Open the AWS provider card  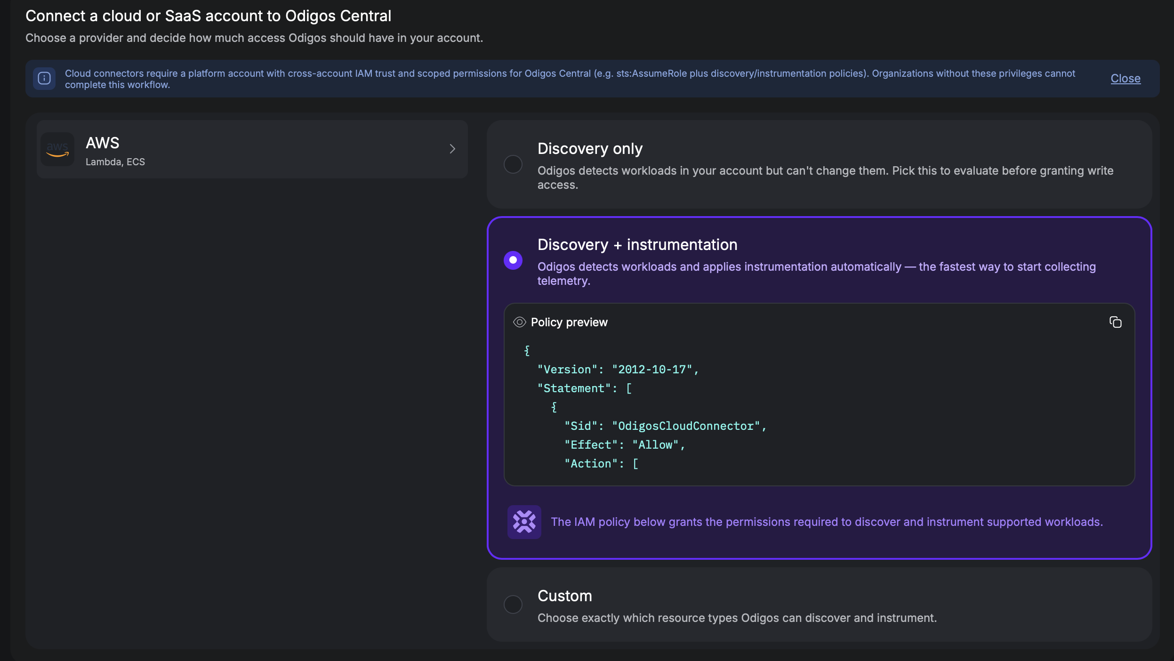click(x=252, y=149)
